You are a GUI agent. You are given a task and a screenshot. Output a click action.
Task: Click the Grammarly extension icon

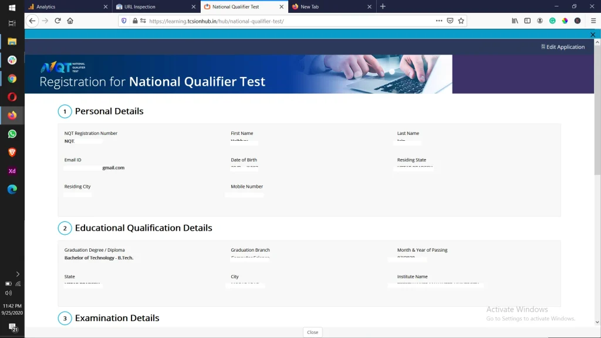(552, 21)
